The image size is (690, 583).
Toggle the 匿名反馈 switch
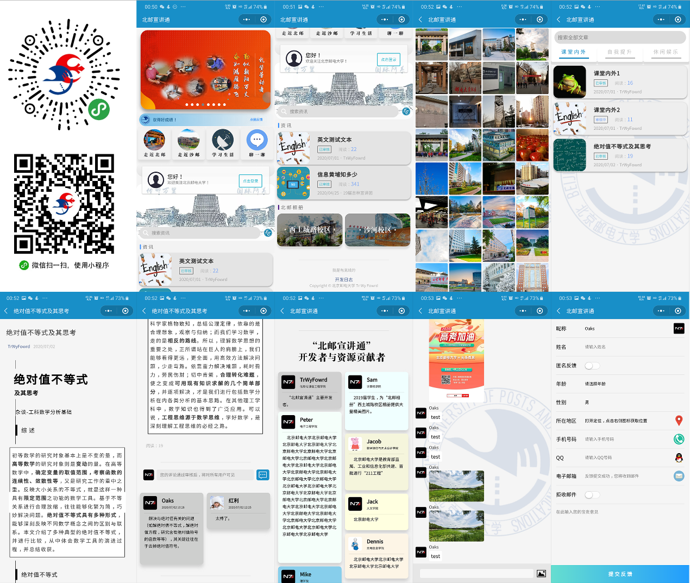[x=592, y=366]
